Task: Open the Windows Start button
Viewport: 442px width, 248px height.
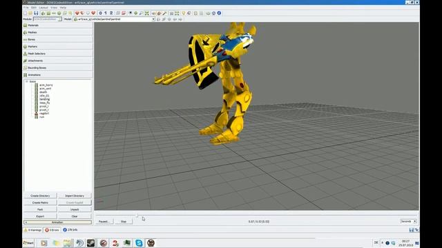Action: click(28, 243)
